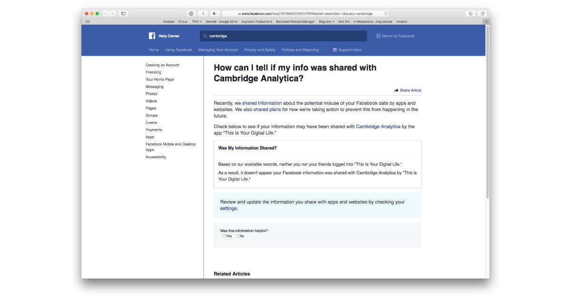Open the Managing Your Account tab

[x=218, y=50]
